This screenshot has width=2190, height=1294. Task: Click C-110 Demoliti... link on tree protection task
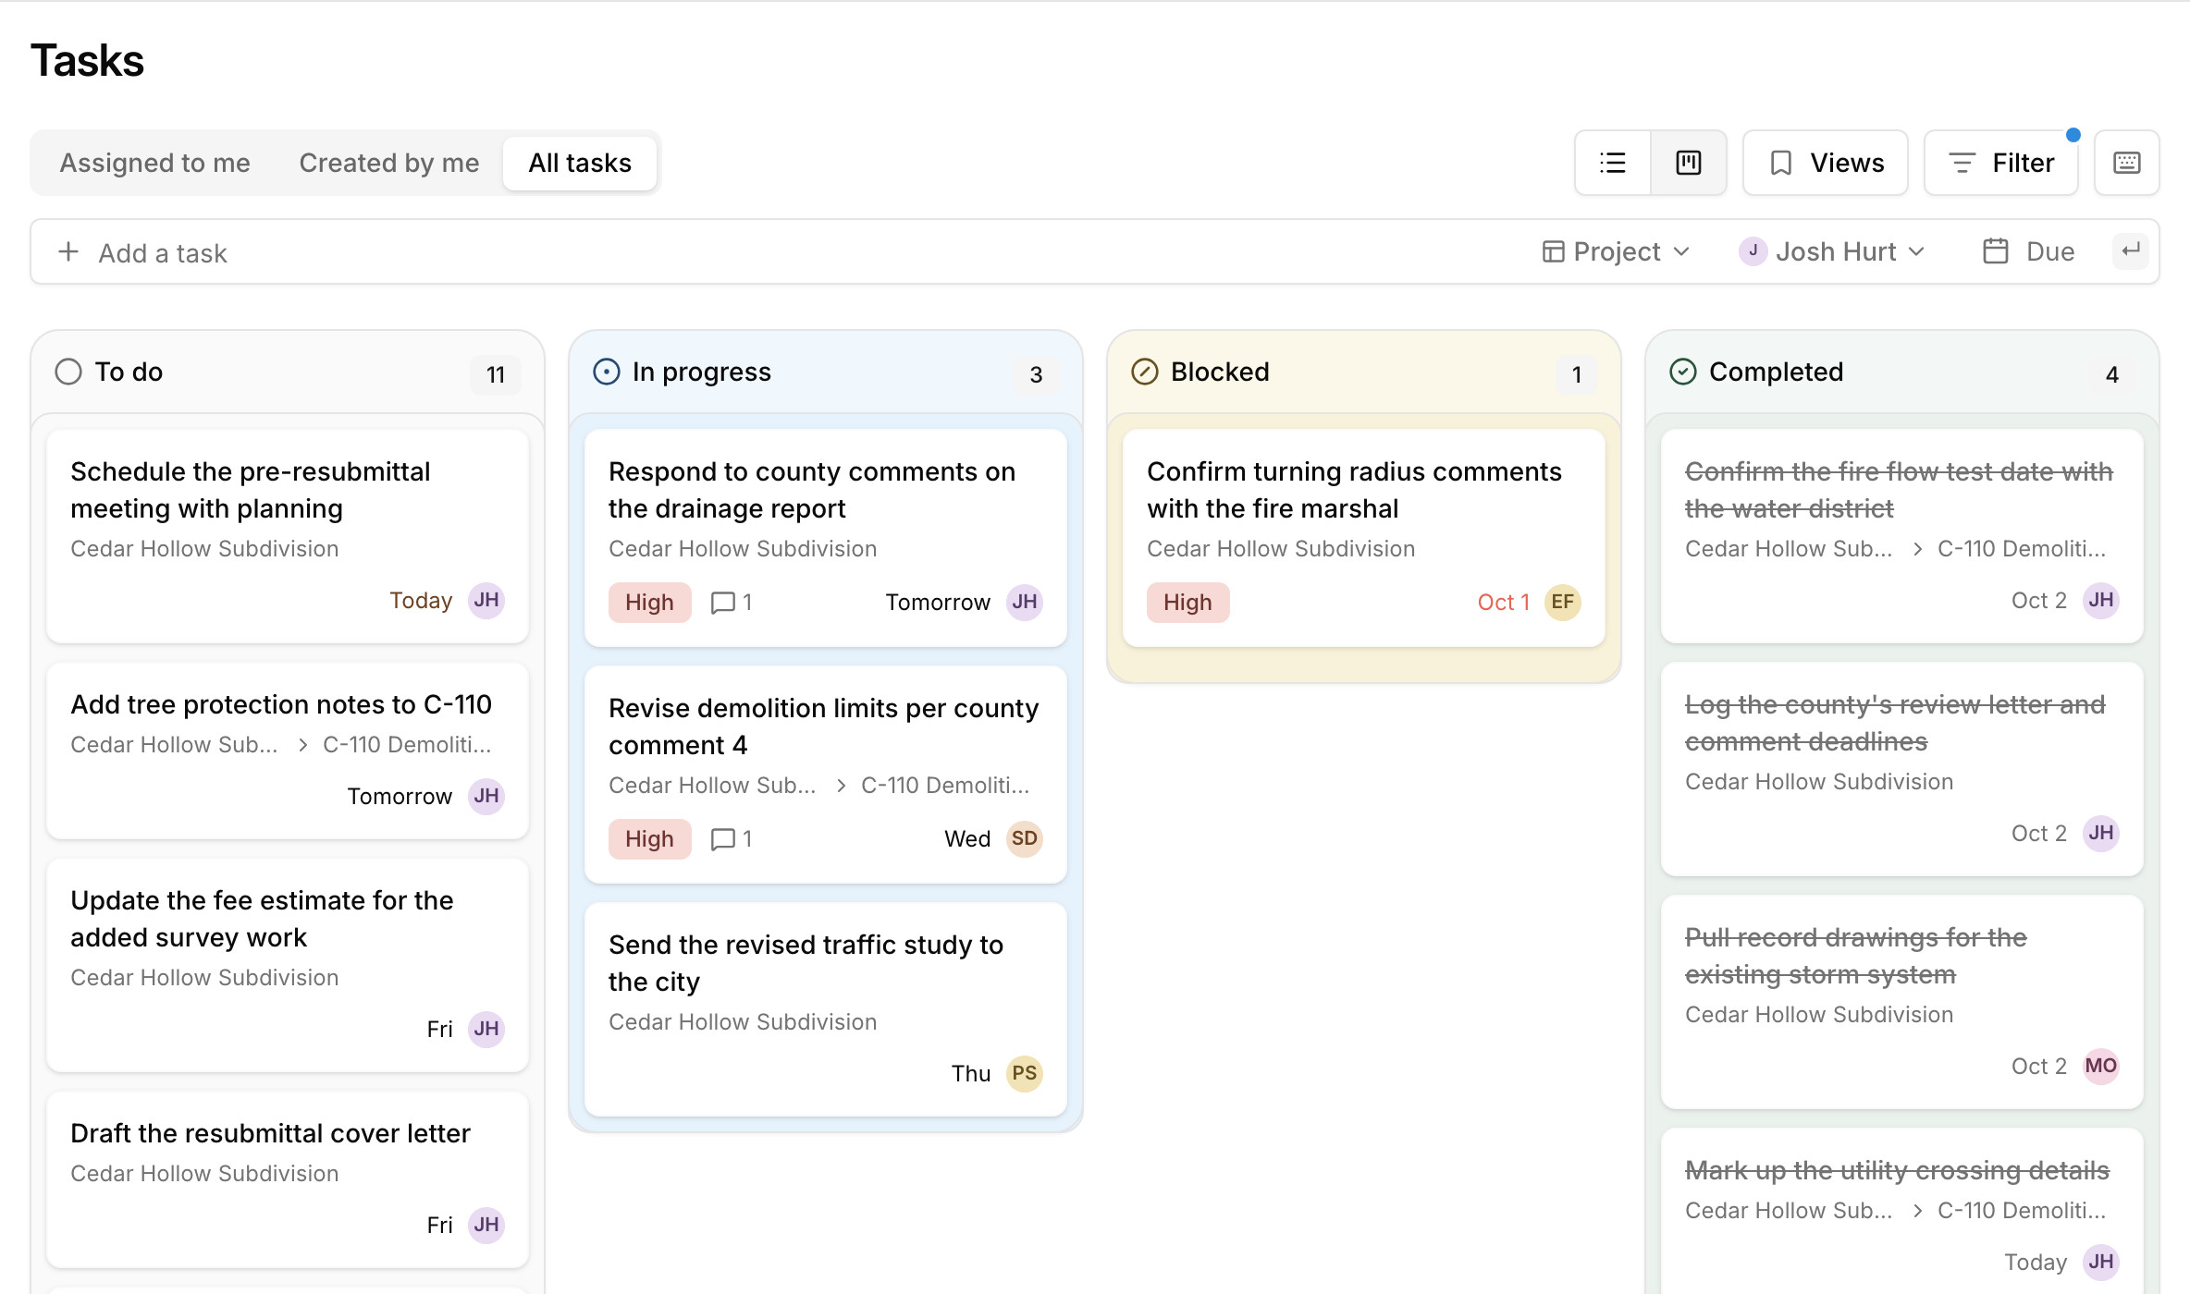pyautogui.click(x=407, y=745)
